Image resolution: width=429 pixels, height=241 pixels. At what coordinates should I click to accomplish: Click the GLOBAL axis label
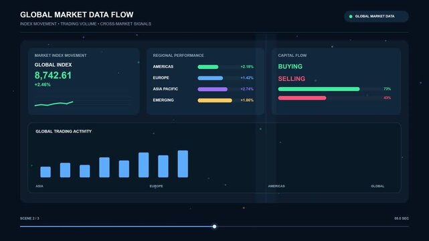pos(377,186)
